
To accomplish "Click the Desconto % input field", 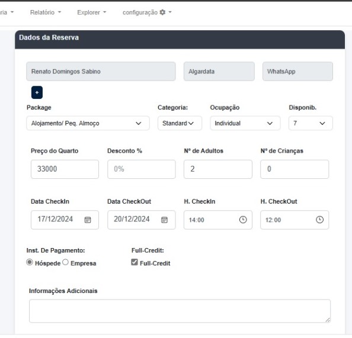I will (x=142, y=169).
